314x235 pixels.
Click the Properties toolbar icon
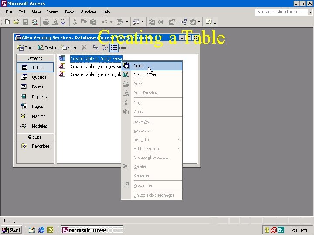(172, 22)
